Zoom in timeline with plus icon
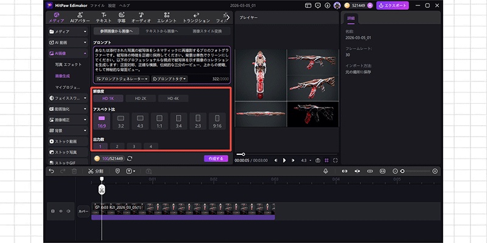 pyautogui.click(x=435, y=171)
